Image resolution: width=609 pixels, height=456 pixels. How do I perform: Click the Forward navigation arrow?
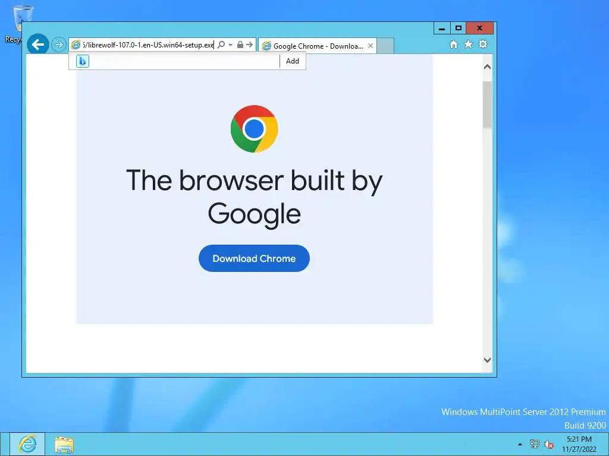[x=59, y=45]
